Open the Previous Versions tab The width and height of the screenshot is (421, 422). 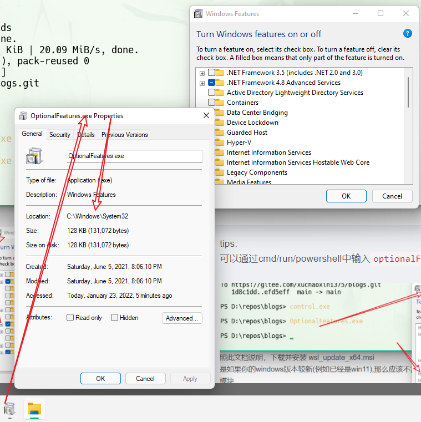124,135
